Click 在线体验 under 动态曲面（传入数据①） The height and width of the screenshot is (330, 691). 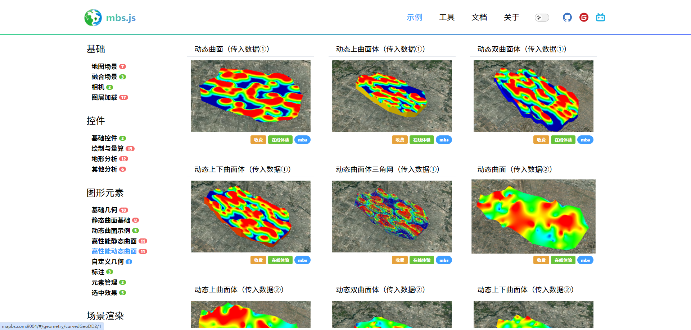(x=280, y=140)
